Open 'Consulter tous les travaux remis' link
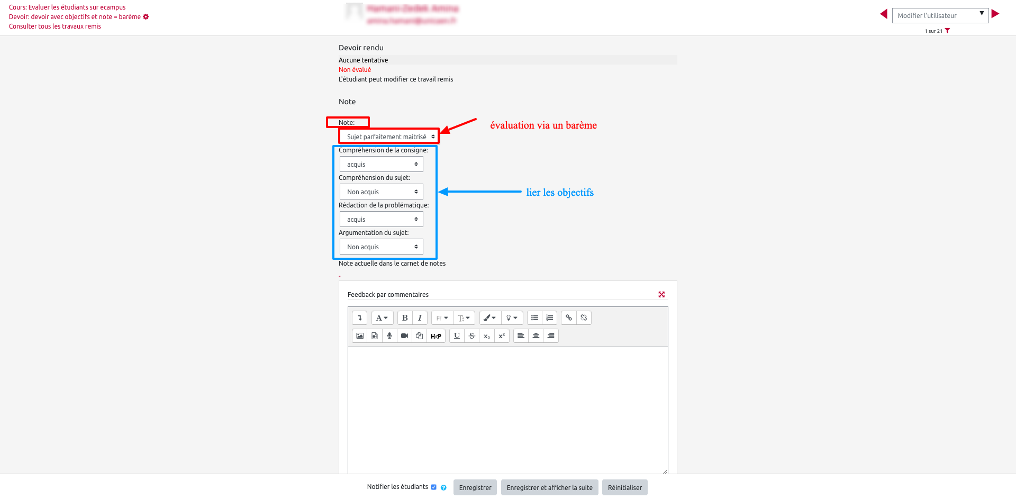The width and height of the screenshot is (1016, 499). [55, 26]
